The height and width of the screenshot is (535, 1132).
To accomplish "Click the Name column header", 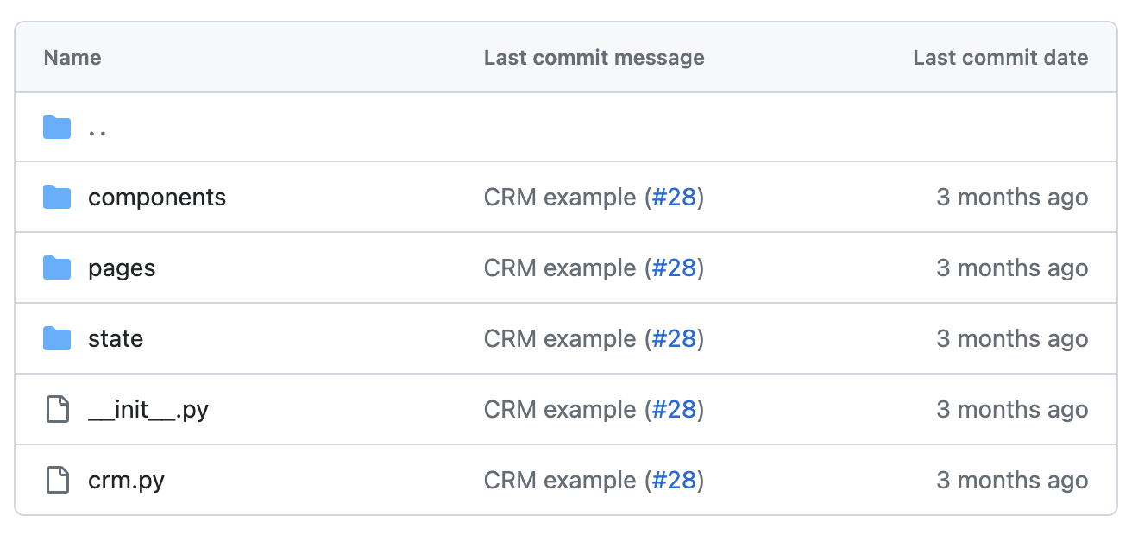I will [x=72, y=58].
